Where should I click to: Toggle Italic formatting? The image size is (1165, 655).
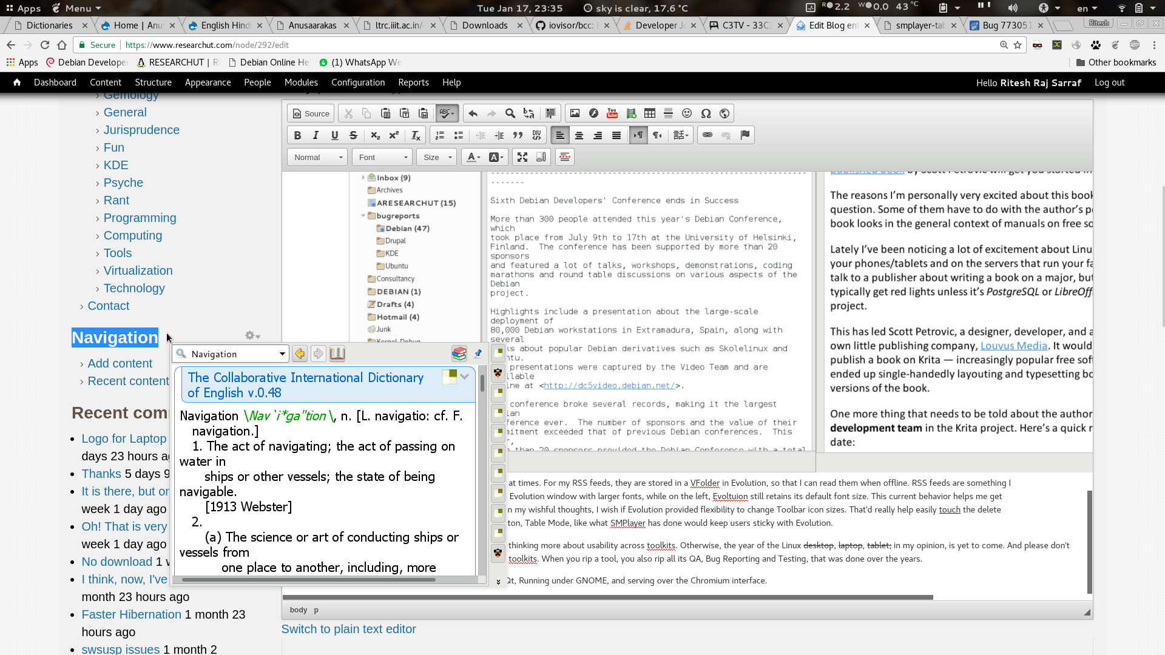pyautogui.click(x=316, y=135)
